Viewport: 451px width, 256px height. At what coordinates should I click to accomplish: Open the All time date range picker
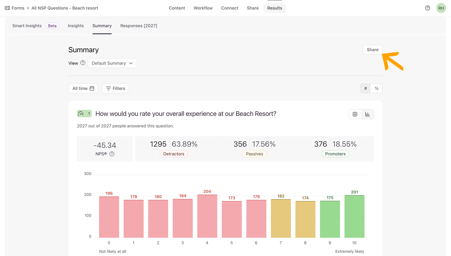tap(83, 89)
